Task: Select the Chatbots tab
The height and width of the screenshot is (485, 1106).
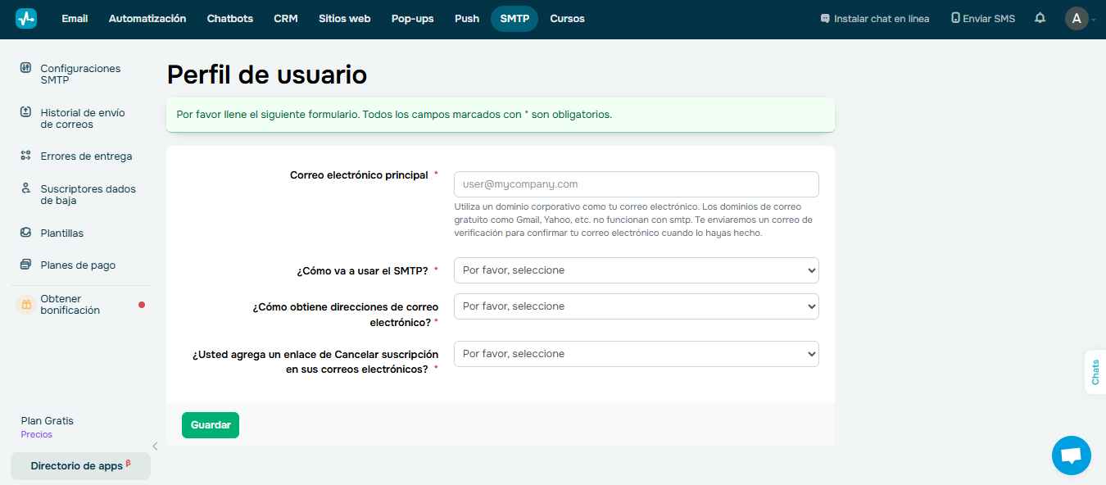Action: (229, 18)
